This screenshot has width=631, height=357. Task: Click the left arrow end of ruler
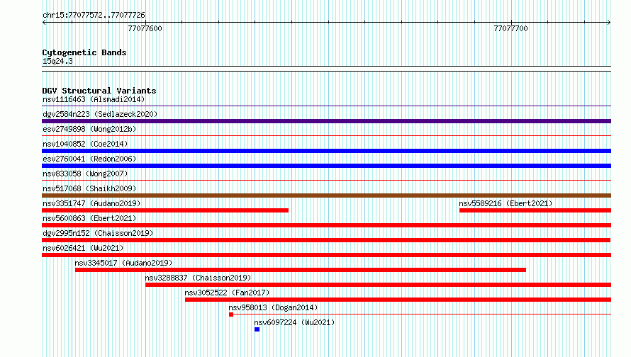44,22
